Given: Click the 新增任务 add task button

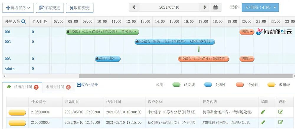Looking at the screenshot, I should (x=18, y=8).
